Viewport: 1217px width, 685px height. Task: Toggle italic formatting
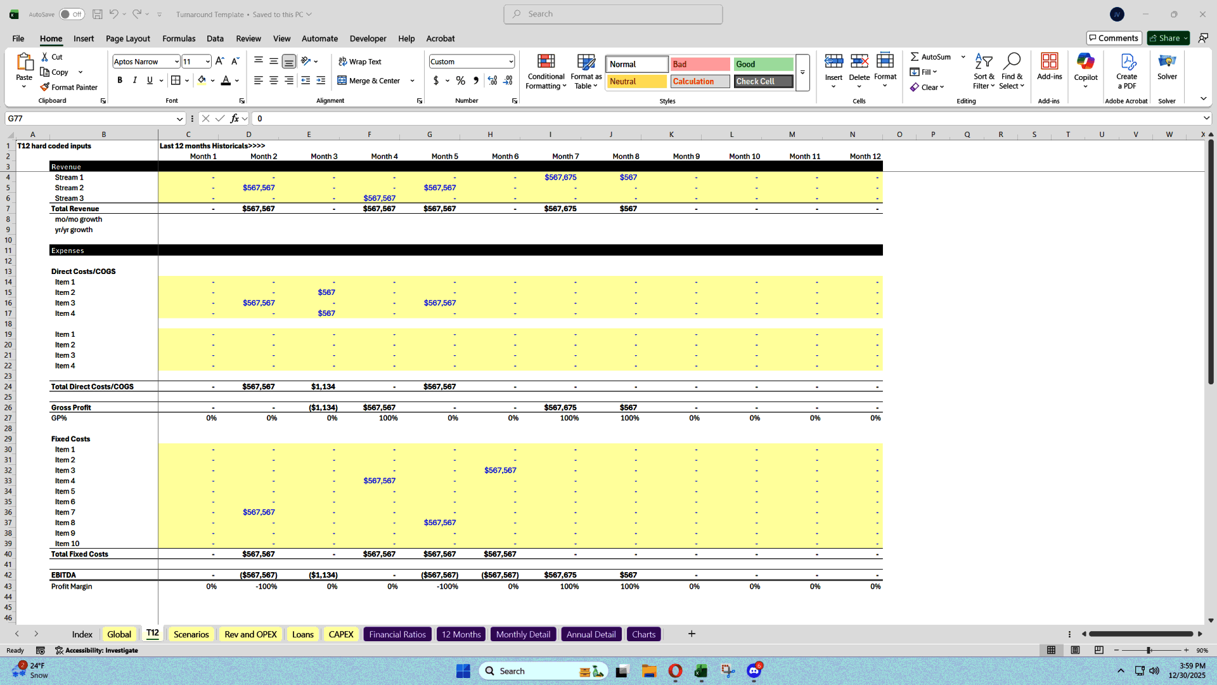[x=134, y=81]
